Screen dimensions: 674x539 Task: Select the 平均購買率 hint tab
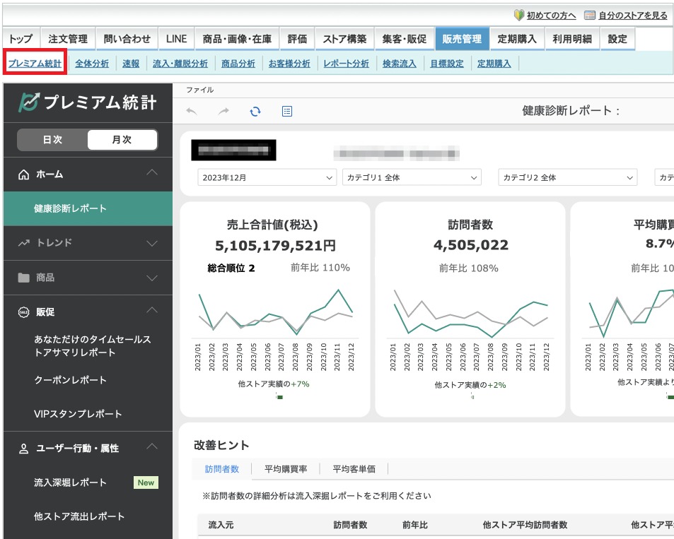pyautogui.click(x=286, y=468)
